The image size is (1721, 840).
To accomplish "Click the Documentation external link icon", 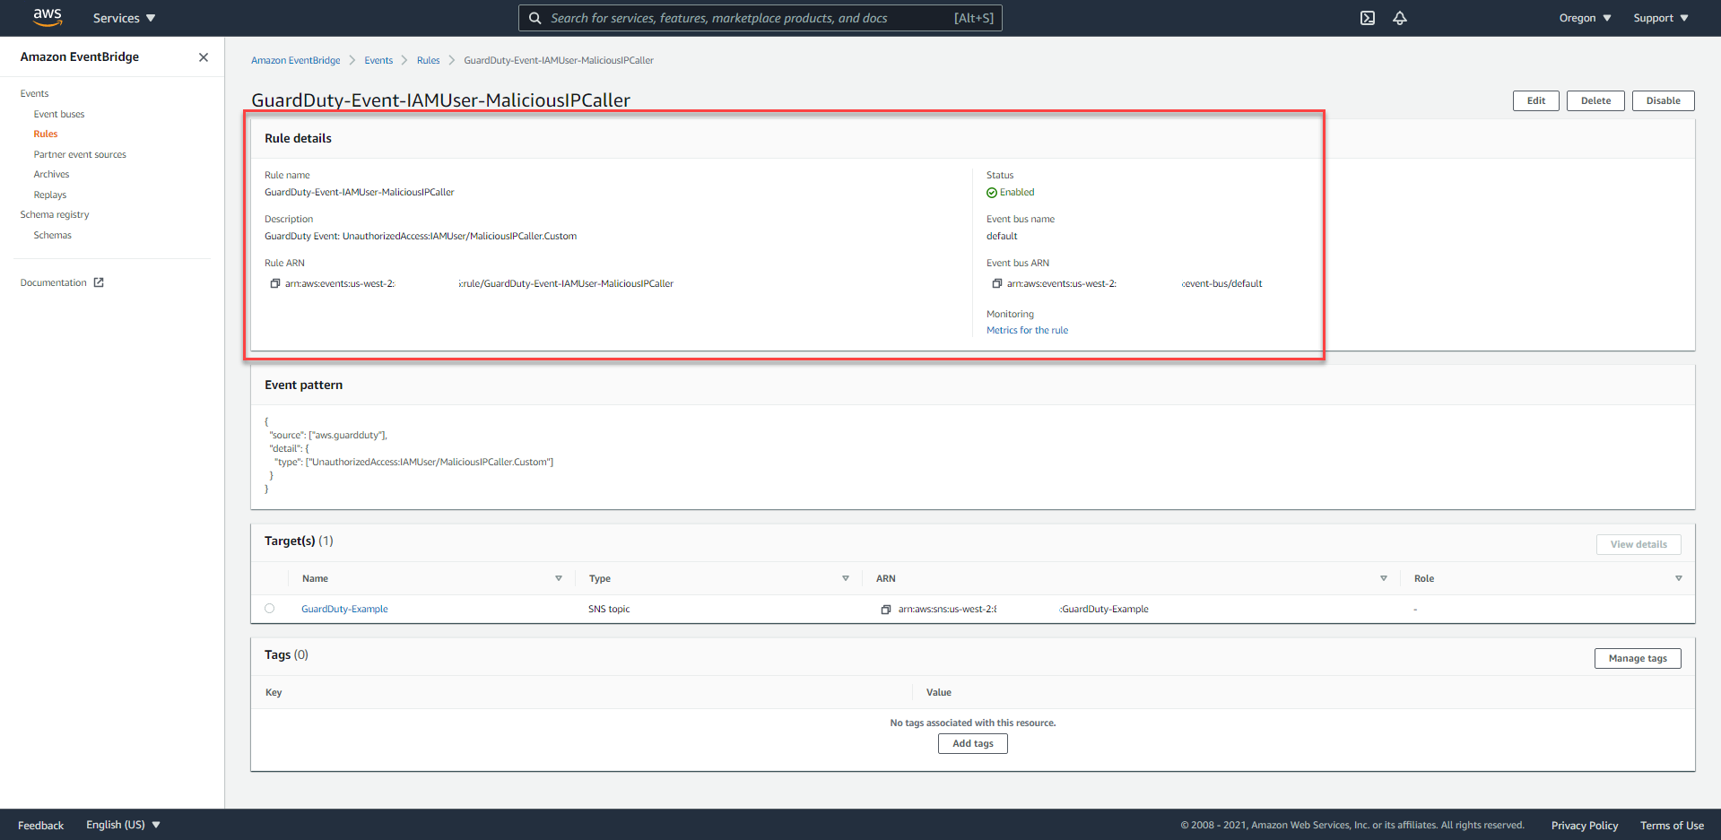I will [99, 282].
